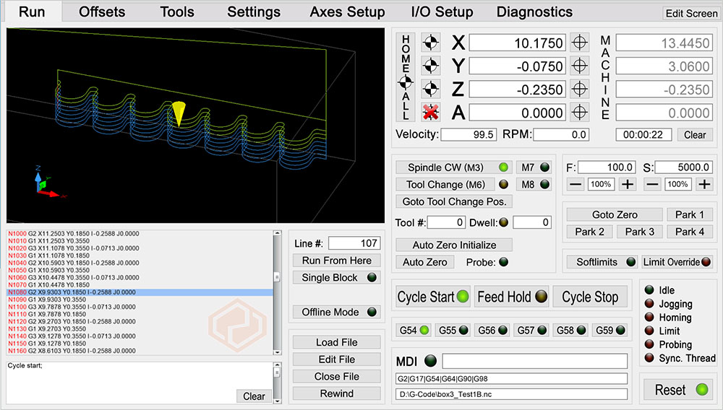Image resolution: width=723 pixels, height=410 pixels.
Task: Click the Load File button
Action: 336,342
